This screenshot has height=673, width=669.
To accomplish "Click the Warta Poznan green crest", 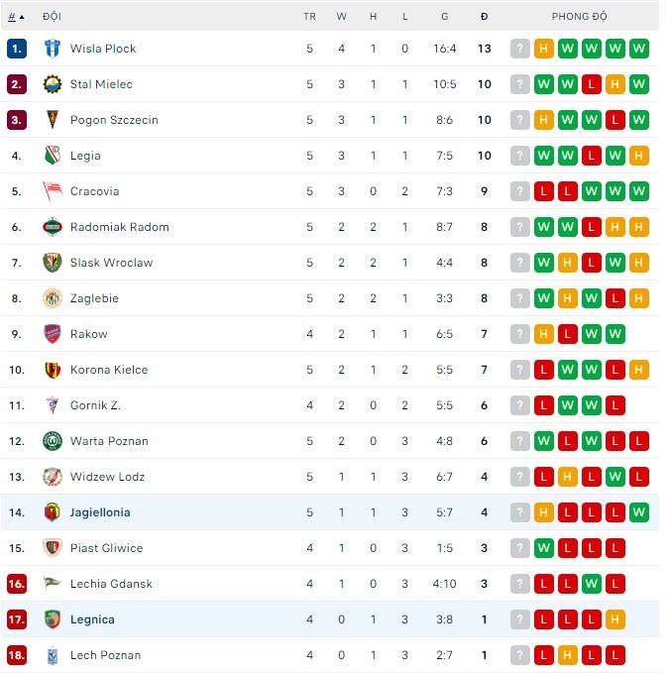I will pyautogui.click(x=53, y=441).
